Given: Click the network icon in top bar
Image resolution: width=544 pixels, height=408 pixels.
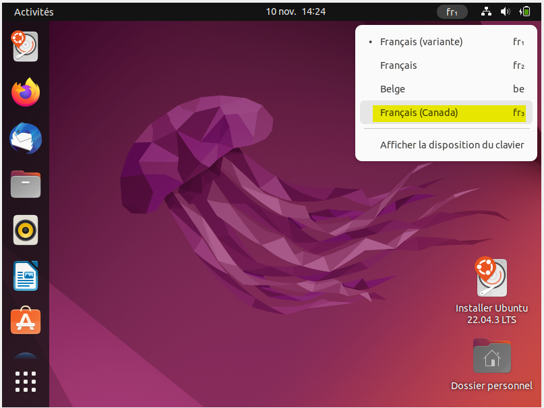Looking at the screenshot, I should [x=486, y=11].
